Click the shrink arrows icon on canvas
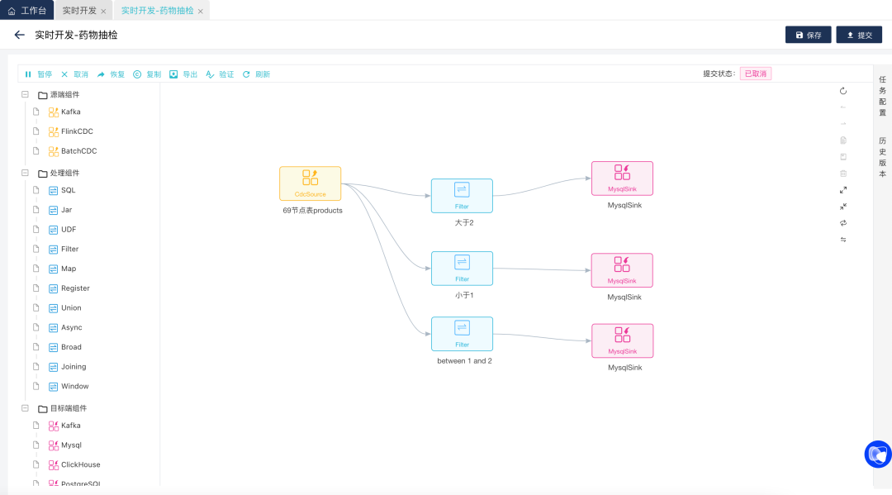892x495 pixels. (x=843, y=207)
